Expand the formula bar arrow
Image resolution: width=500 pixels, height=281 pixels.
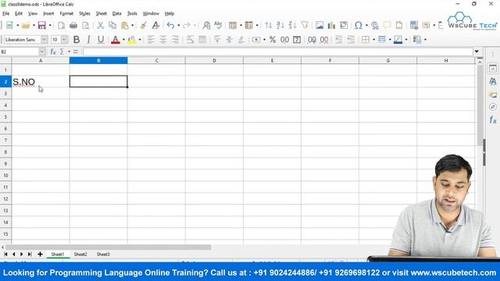point(477,52)
